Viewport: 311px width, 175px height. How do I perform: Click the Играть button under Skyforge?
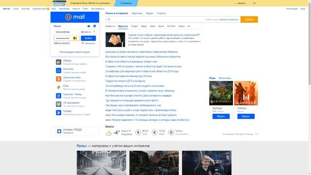click(221, 116)
